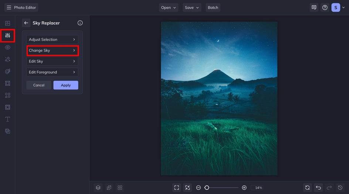Click the Sky Replacer info icon

(80, 23)
